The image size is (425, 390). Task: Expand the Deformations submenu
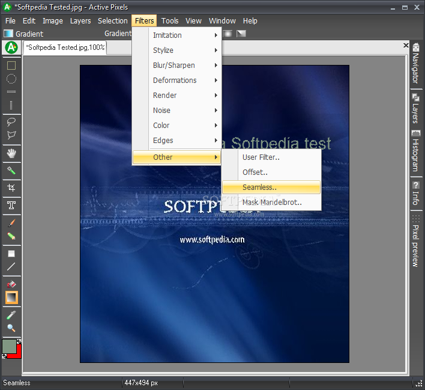(x=176, y=81)
